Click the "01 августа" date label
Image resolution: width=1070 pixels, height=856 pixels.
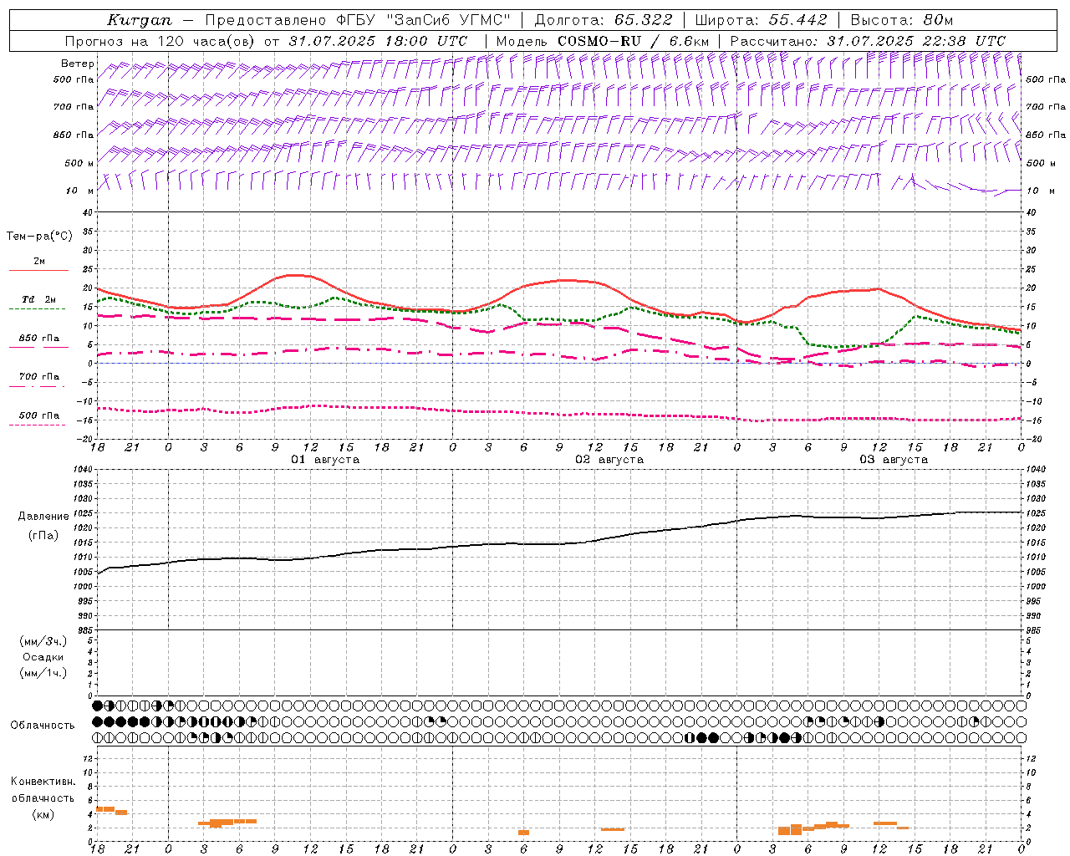pos(325,460)
